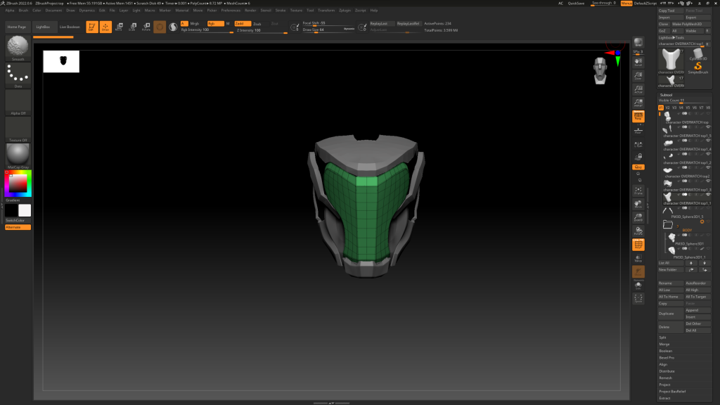Open the Dots stroke selector
Image resolution: width=720 pixels, height=405 pixels.
18,75
